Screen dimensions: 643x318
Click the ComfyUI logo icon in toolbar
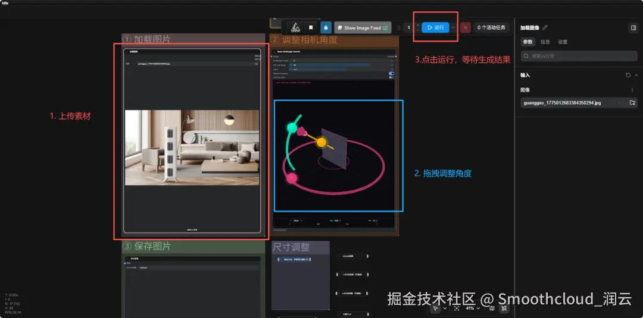point(295,27)
